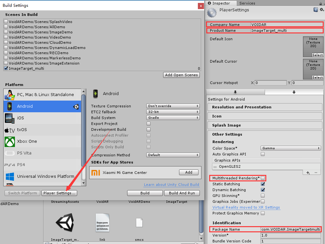325x244 pixels.
Task: Open ETC2 fallback dropdown
Action: [173, 112]
